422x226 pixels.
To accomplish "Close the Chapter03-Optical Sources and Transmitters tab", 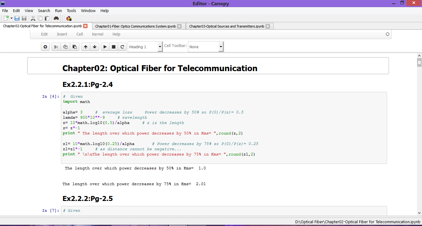I will tap(268, 26).
